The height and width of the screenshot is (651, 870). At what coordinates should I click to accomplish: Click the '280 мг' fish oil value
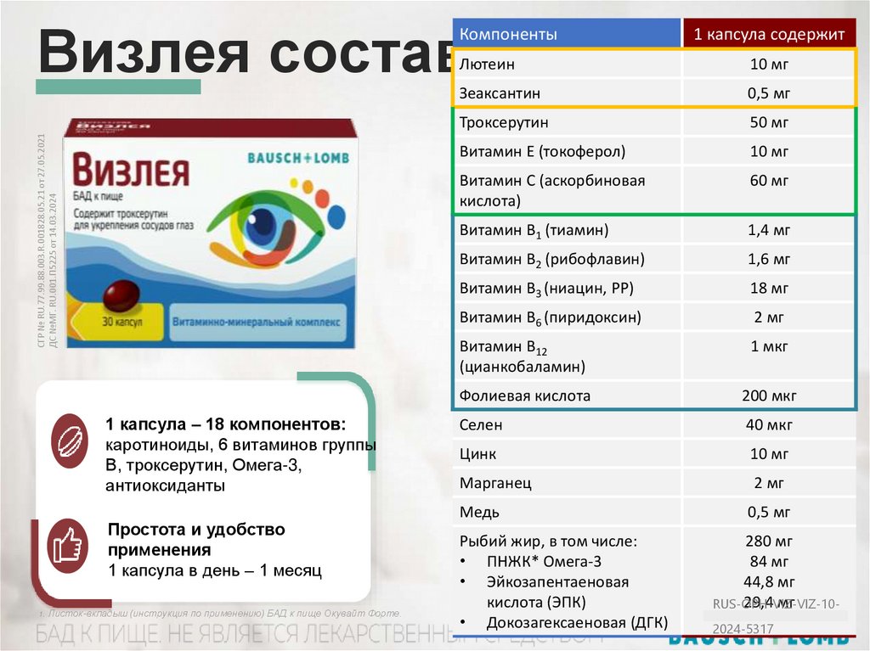tap(769, 542)
